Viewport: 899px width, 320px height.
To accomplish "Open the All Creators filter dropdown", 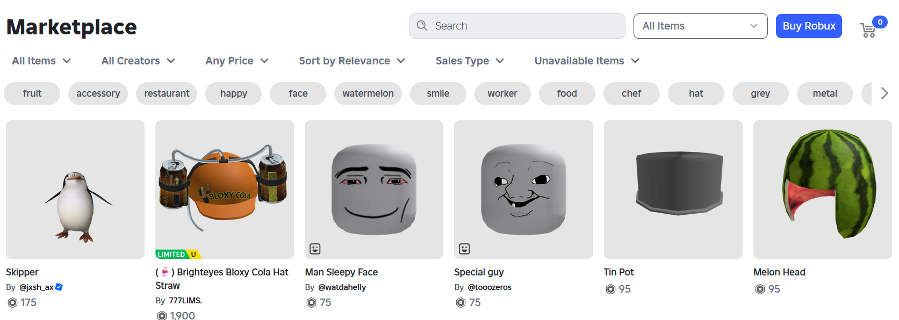I will point(138,61).
